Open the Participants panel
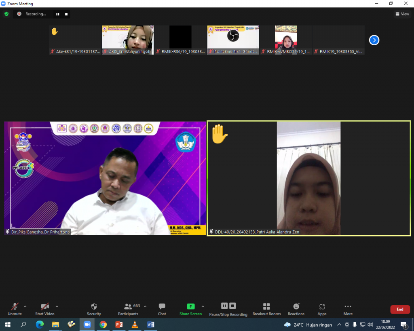The image size is (414, 331). 128,309
